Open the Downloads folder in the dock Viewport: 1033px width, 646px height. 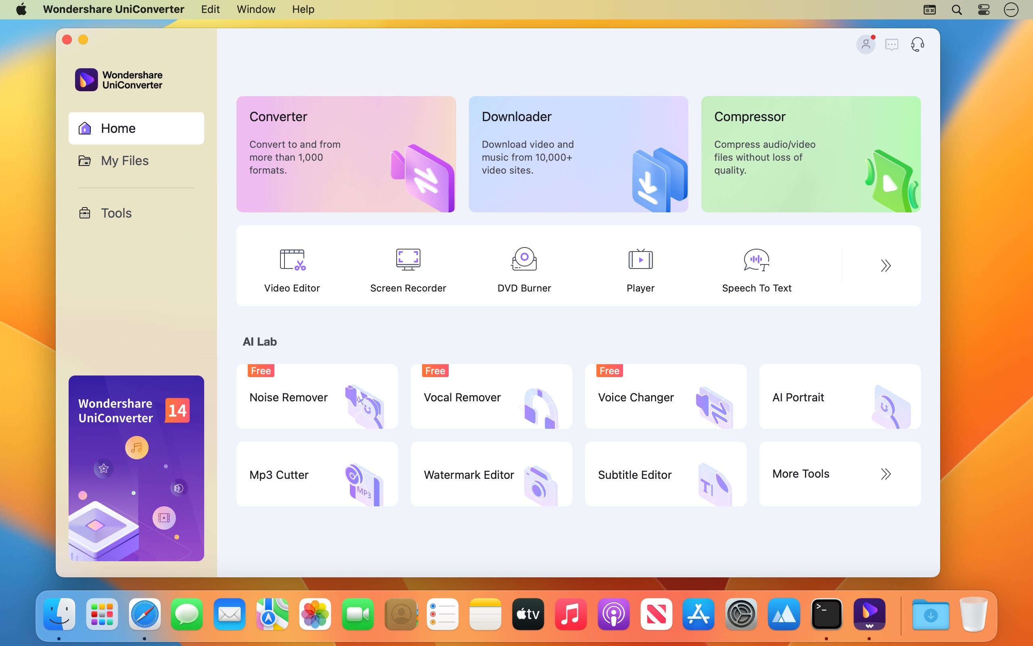pos(931,614)
